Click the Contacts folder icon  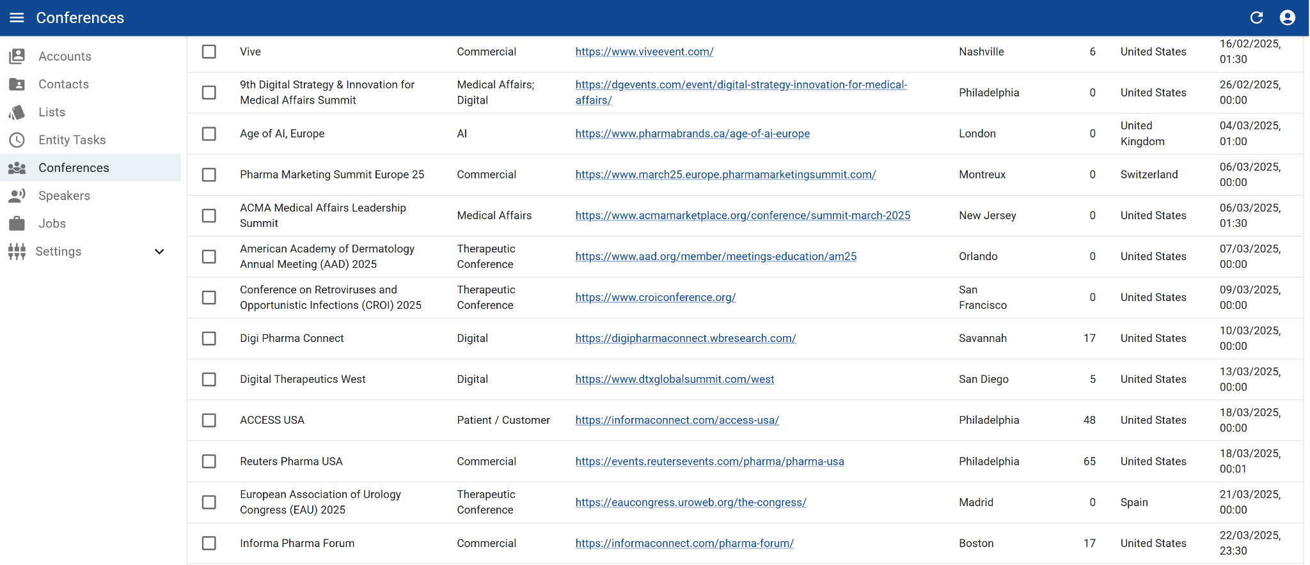(x=17, y=84)
